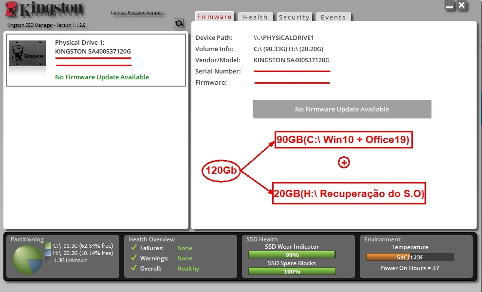Click the Temperature 51C/123F bar

pyautogui.click(x=410, y=257)
